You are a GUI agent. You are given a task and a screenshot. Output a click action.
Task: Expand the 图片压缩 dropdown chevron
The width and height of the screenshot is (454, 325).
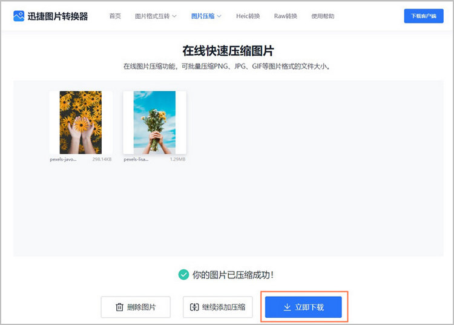click(219, 16)
